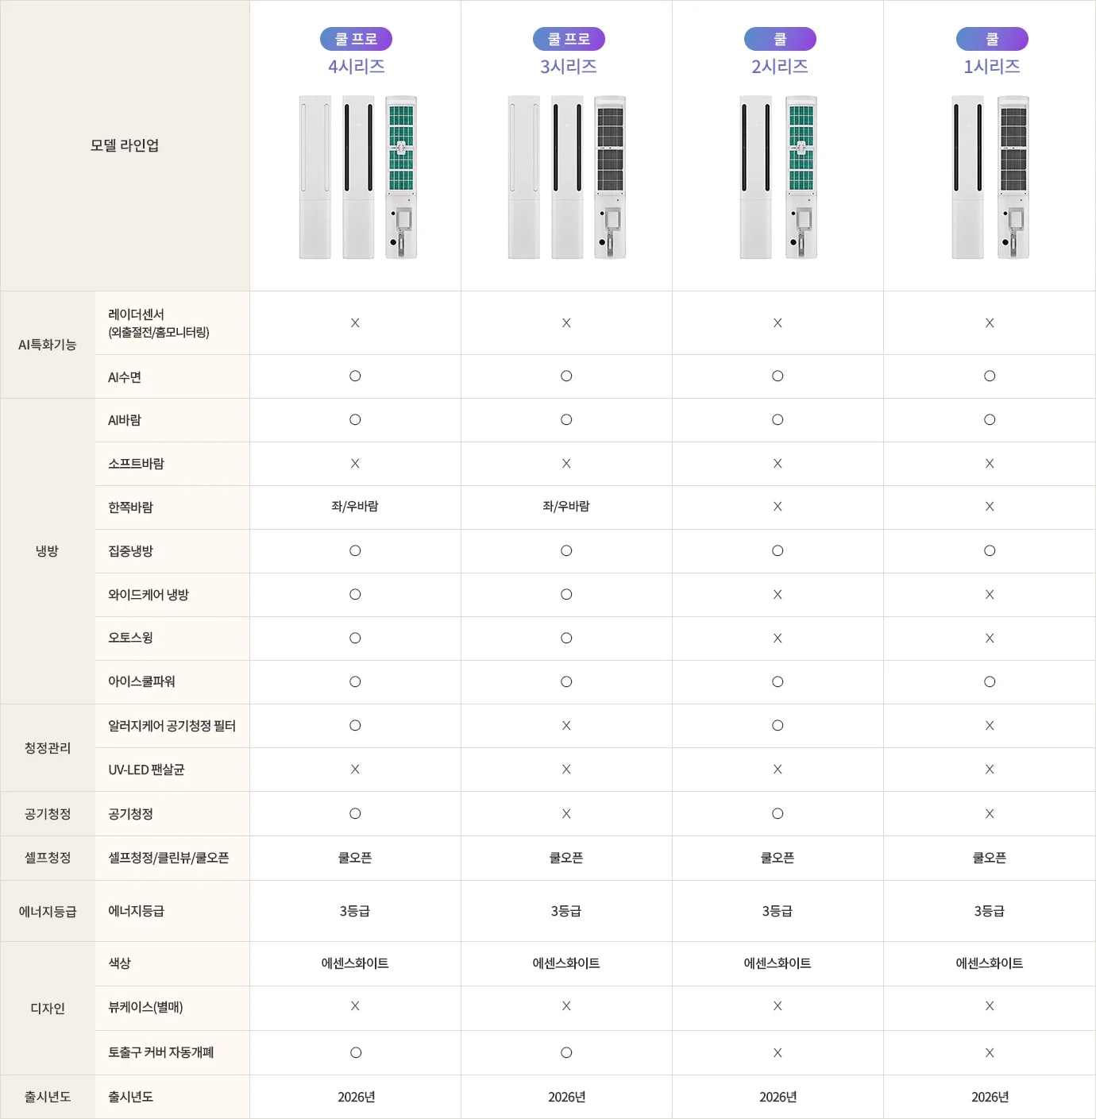This screenshot has height=1119, width=1096.
Task: Click the circle mark for AI바람 under 1시리즈
Action: (990, 420)
